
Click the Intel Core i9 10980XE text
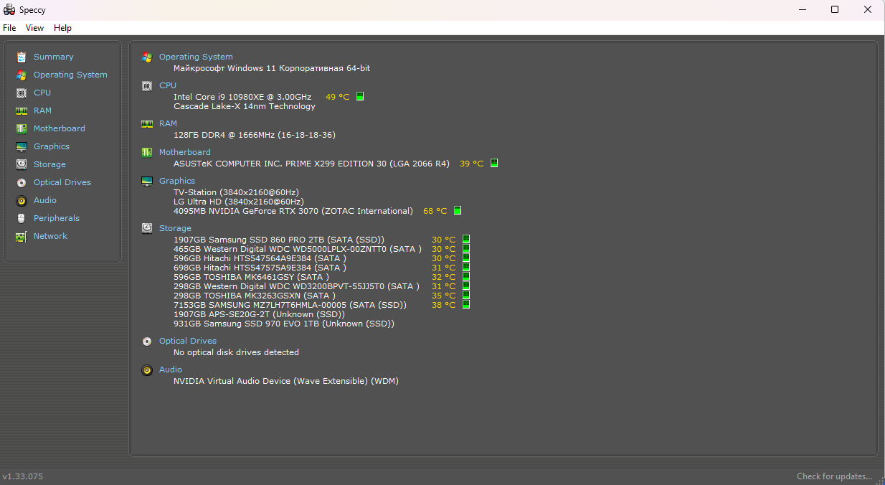242,97
